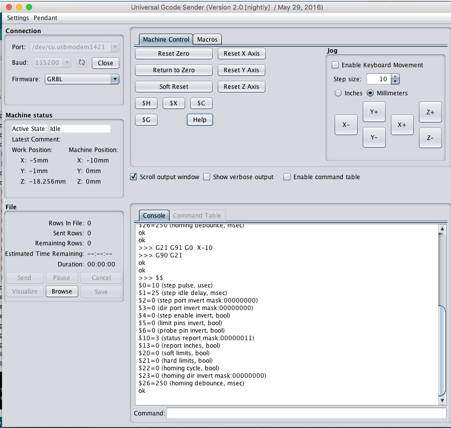The image size is (451, 428).
Task: Jog Y axis forward with Y+
Action: 374,112
